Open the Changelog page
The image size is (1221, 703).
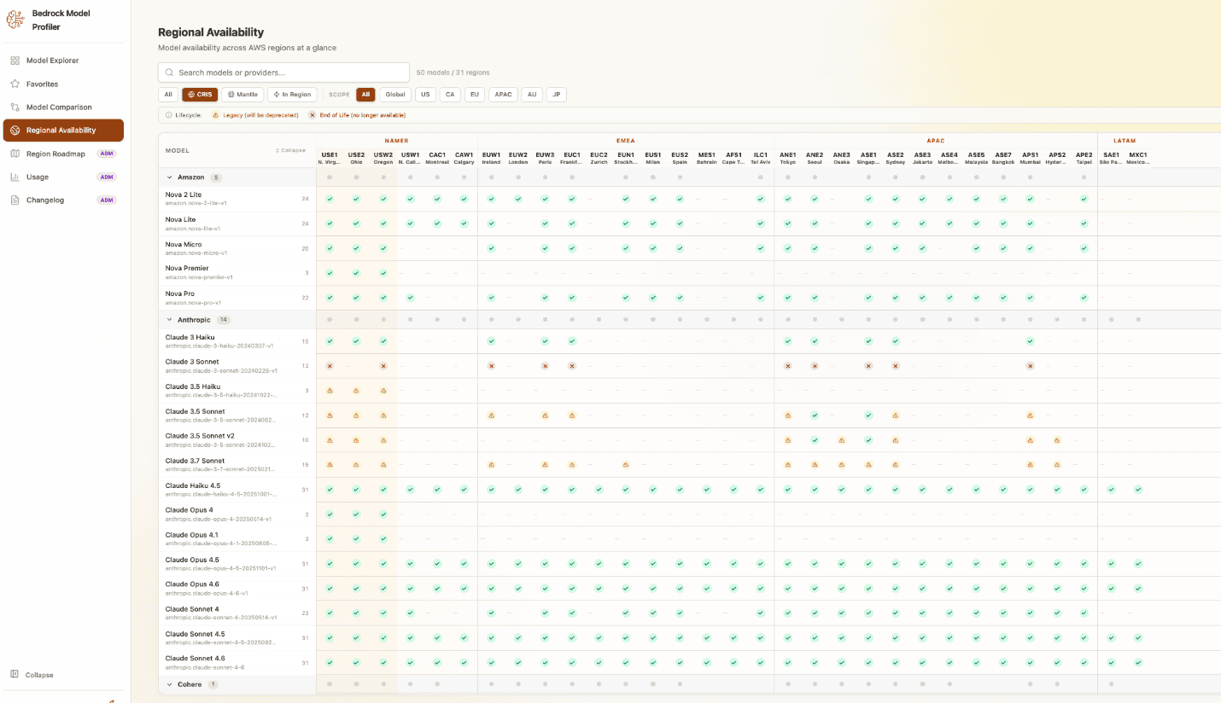click(64, 200)
